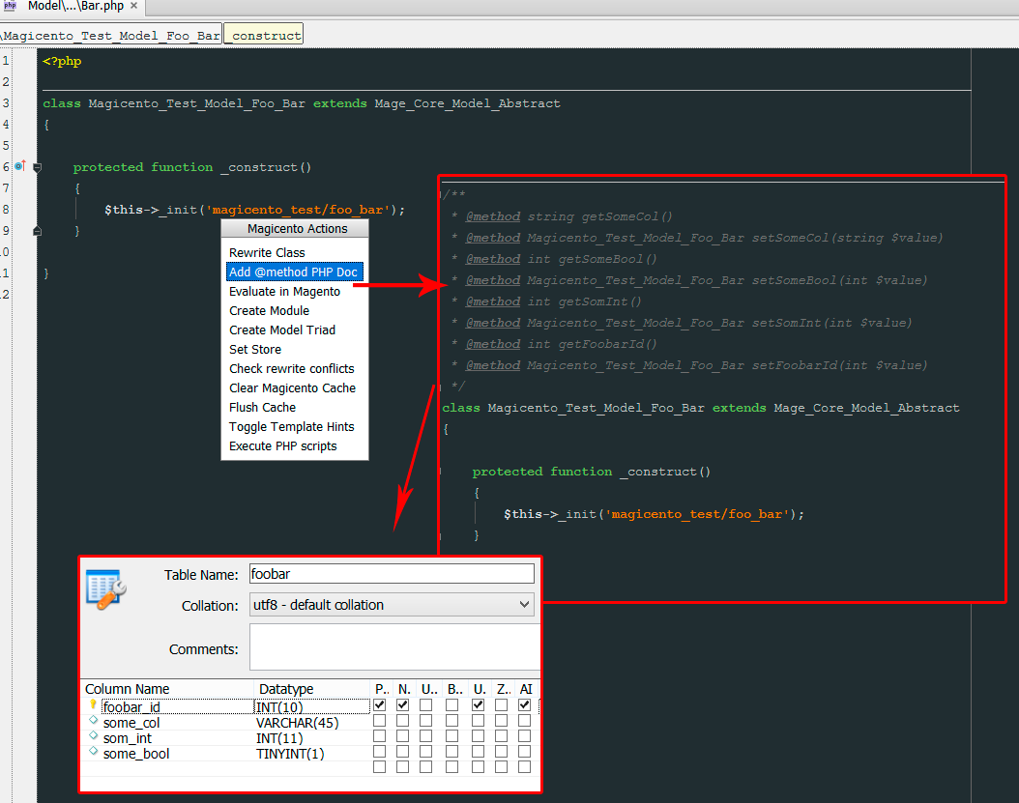Enable the N. checkbox for some_col
Viewport: 1019px width, 803px height.
pyautogui.click(x=403, y=721)
